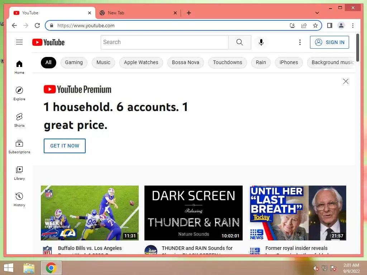Select the iPhones filter chip
The width and height of the screenshot is (367, 275).
[x=289, y=62]
